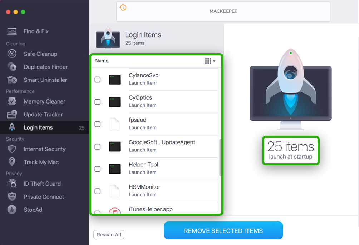Open Duplicates Finder
Viewport: 359px width, 245px height.
click(x=46, y=67)
